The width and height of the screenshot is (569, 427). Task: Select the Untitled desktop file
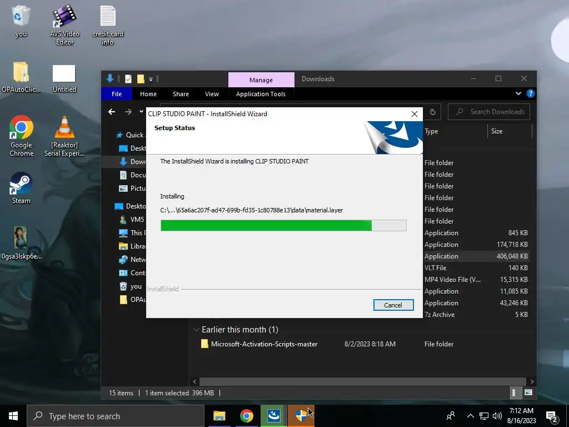pos(64,78)
